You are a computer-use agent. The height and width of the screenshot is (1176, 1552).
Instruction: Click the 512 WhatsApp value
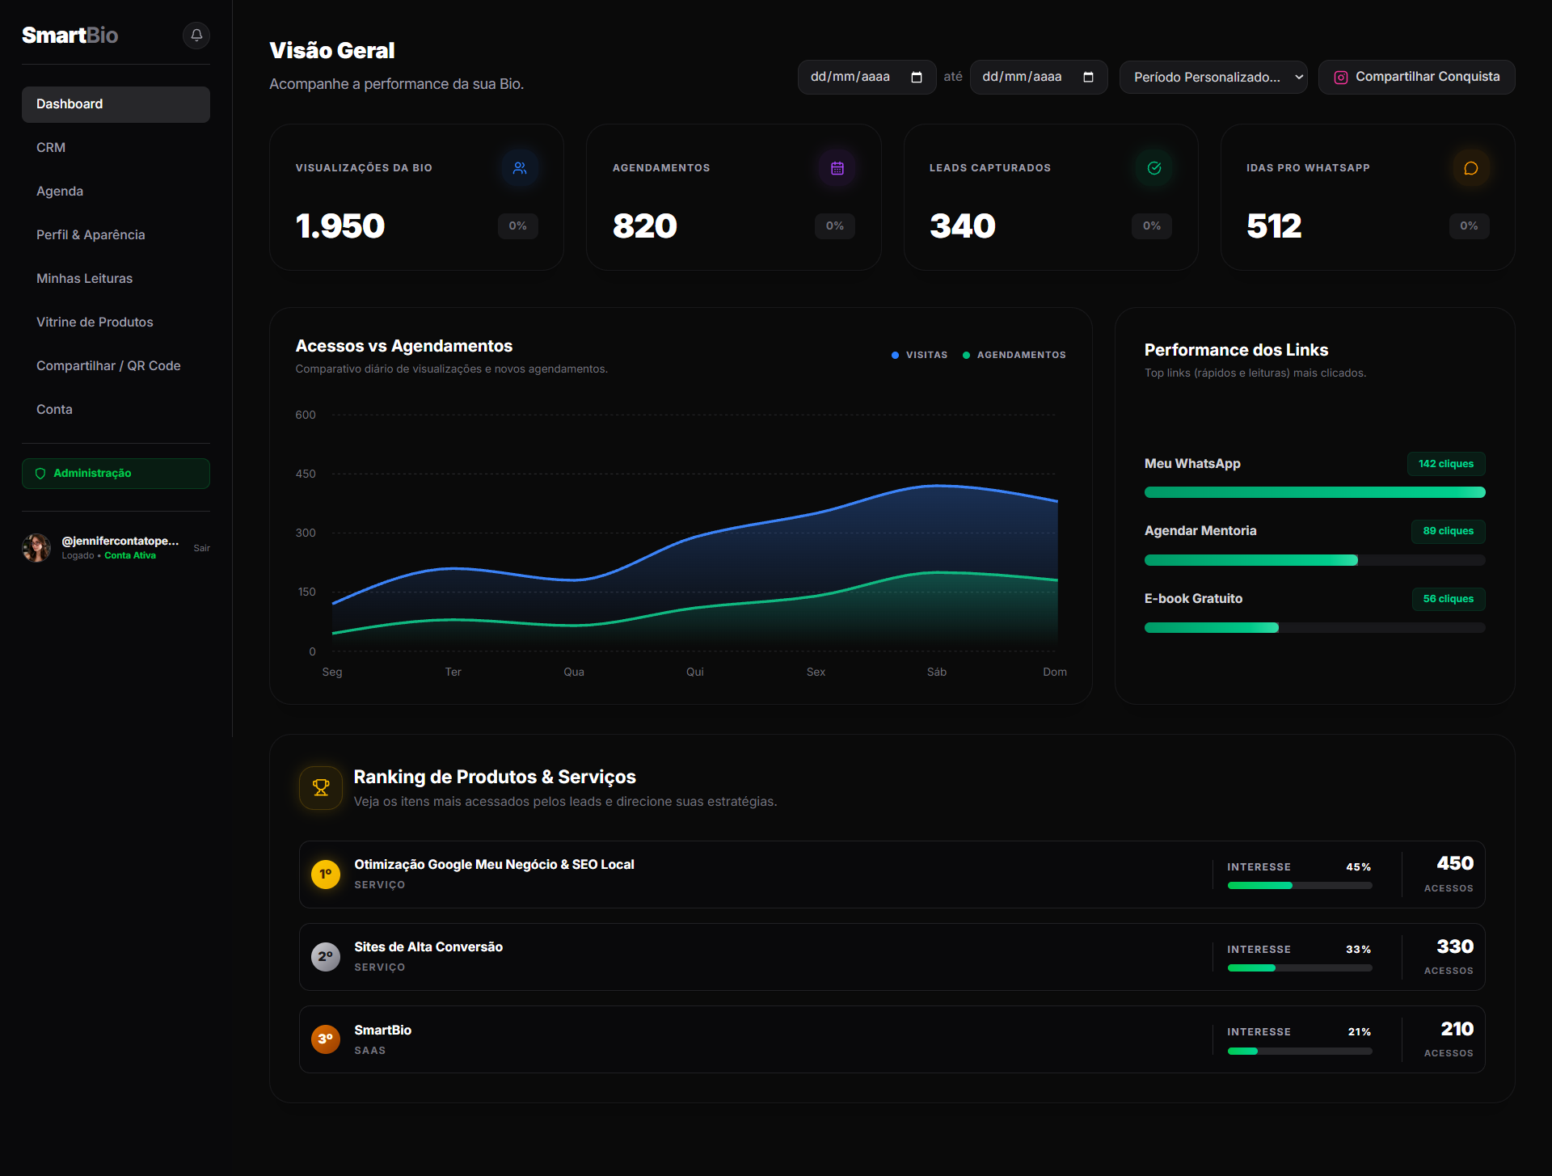point(1274,226)
